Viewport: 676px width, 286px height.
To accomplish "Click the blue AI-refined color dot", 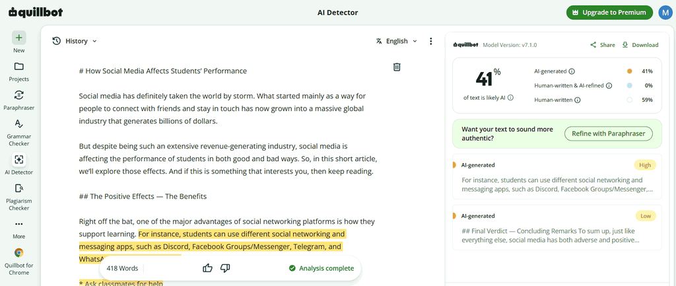I will point(629,85).
